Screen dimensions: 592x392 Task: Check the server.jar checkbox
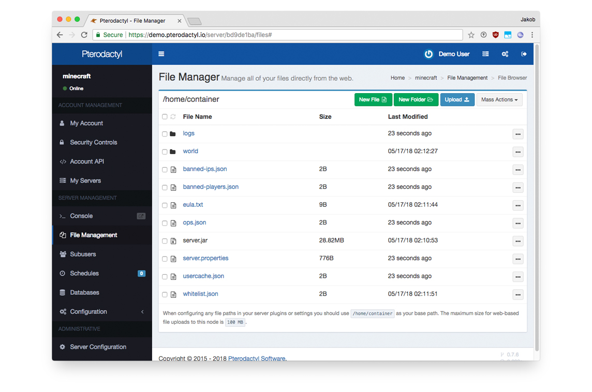pos(165,240)
